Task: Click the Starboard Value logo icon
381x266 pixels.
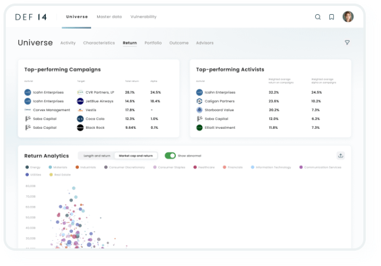Action: coord(199,109)
